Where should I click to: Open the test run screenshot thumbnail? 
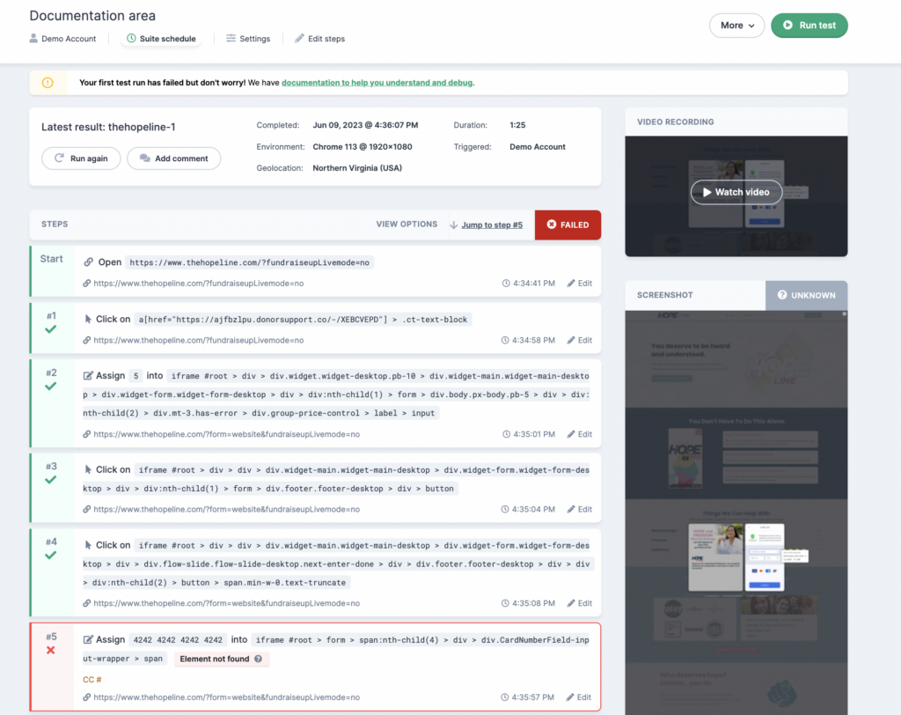[x=736, y=512]
